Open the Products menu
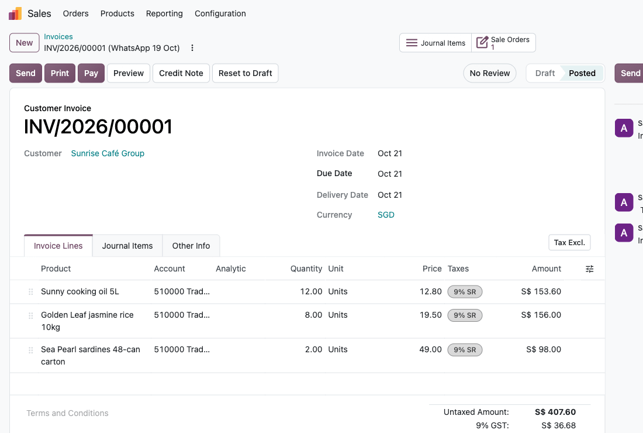The width and height of the screenshot is (643, 433). [117, 13]
